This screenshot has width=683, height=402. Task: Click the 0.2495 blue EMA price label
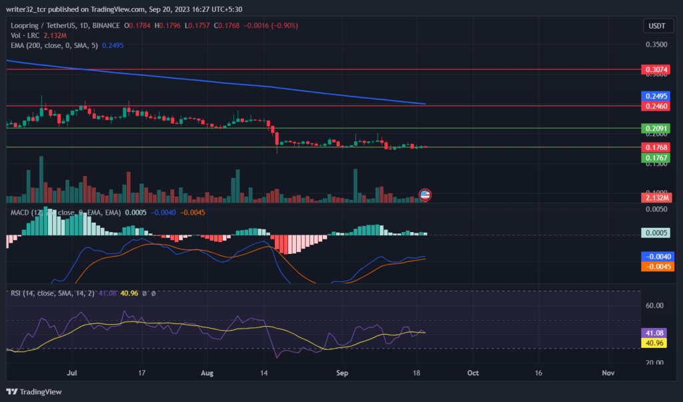coord(656,96)
